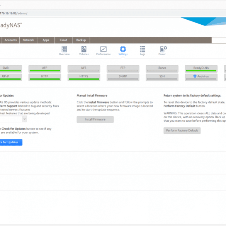Click Perform Factory Default button
226x226 pixels.
(x=182, y=131)
